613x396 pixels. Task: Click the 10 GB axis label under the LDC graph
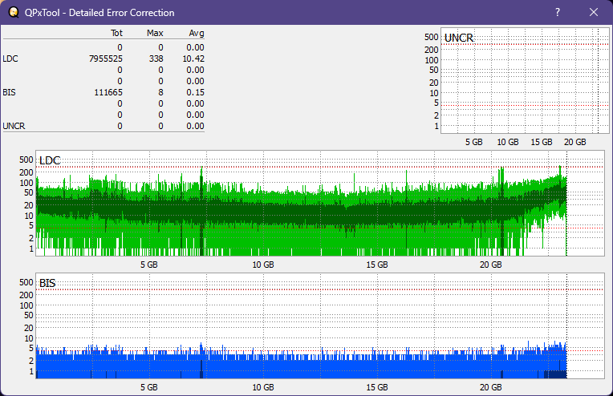coord(263,265)
